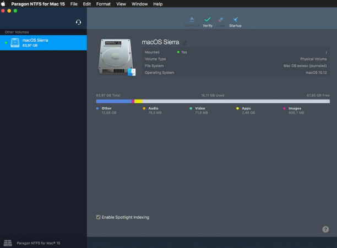Click Paragon NTFS for Mac 15 footer label
Image resolution: width=337 pixels, height=248 pixels.
(x=39, y=243)
